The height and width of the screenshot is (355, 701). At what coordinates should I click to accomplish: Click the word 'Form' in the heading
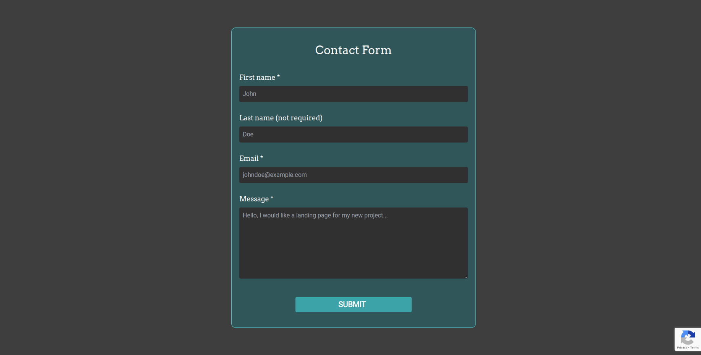tap(376, 50)
